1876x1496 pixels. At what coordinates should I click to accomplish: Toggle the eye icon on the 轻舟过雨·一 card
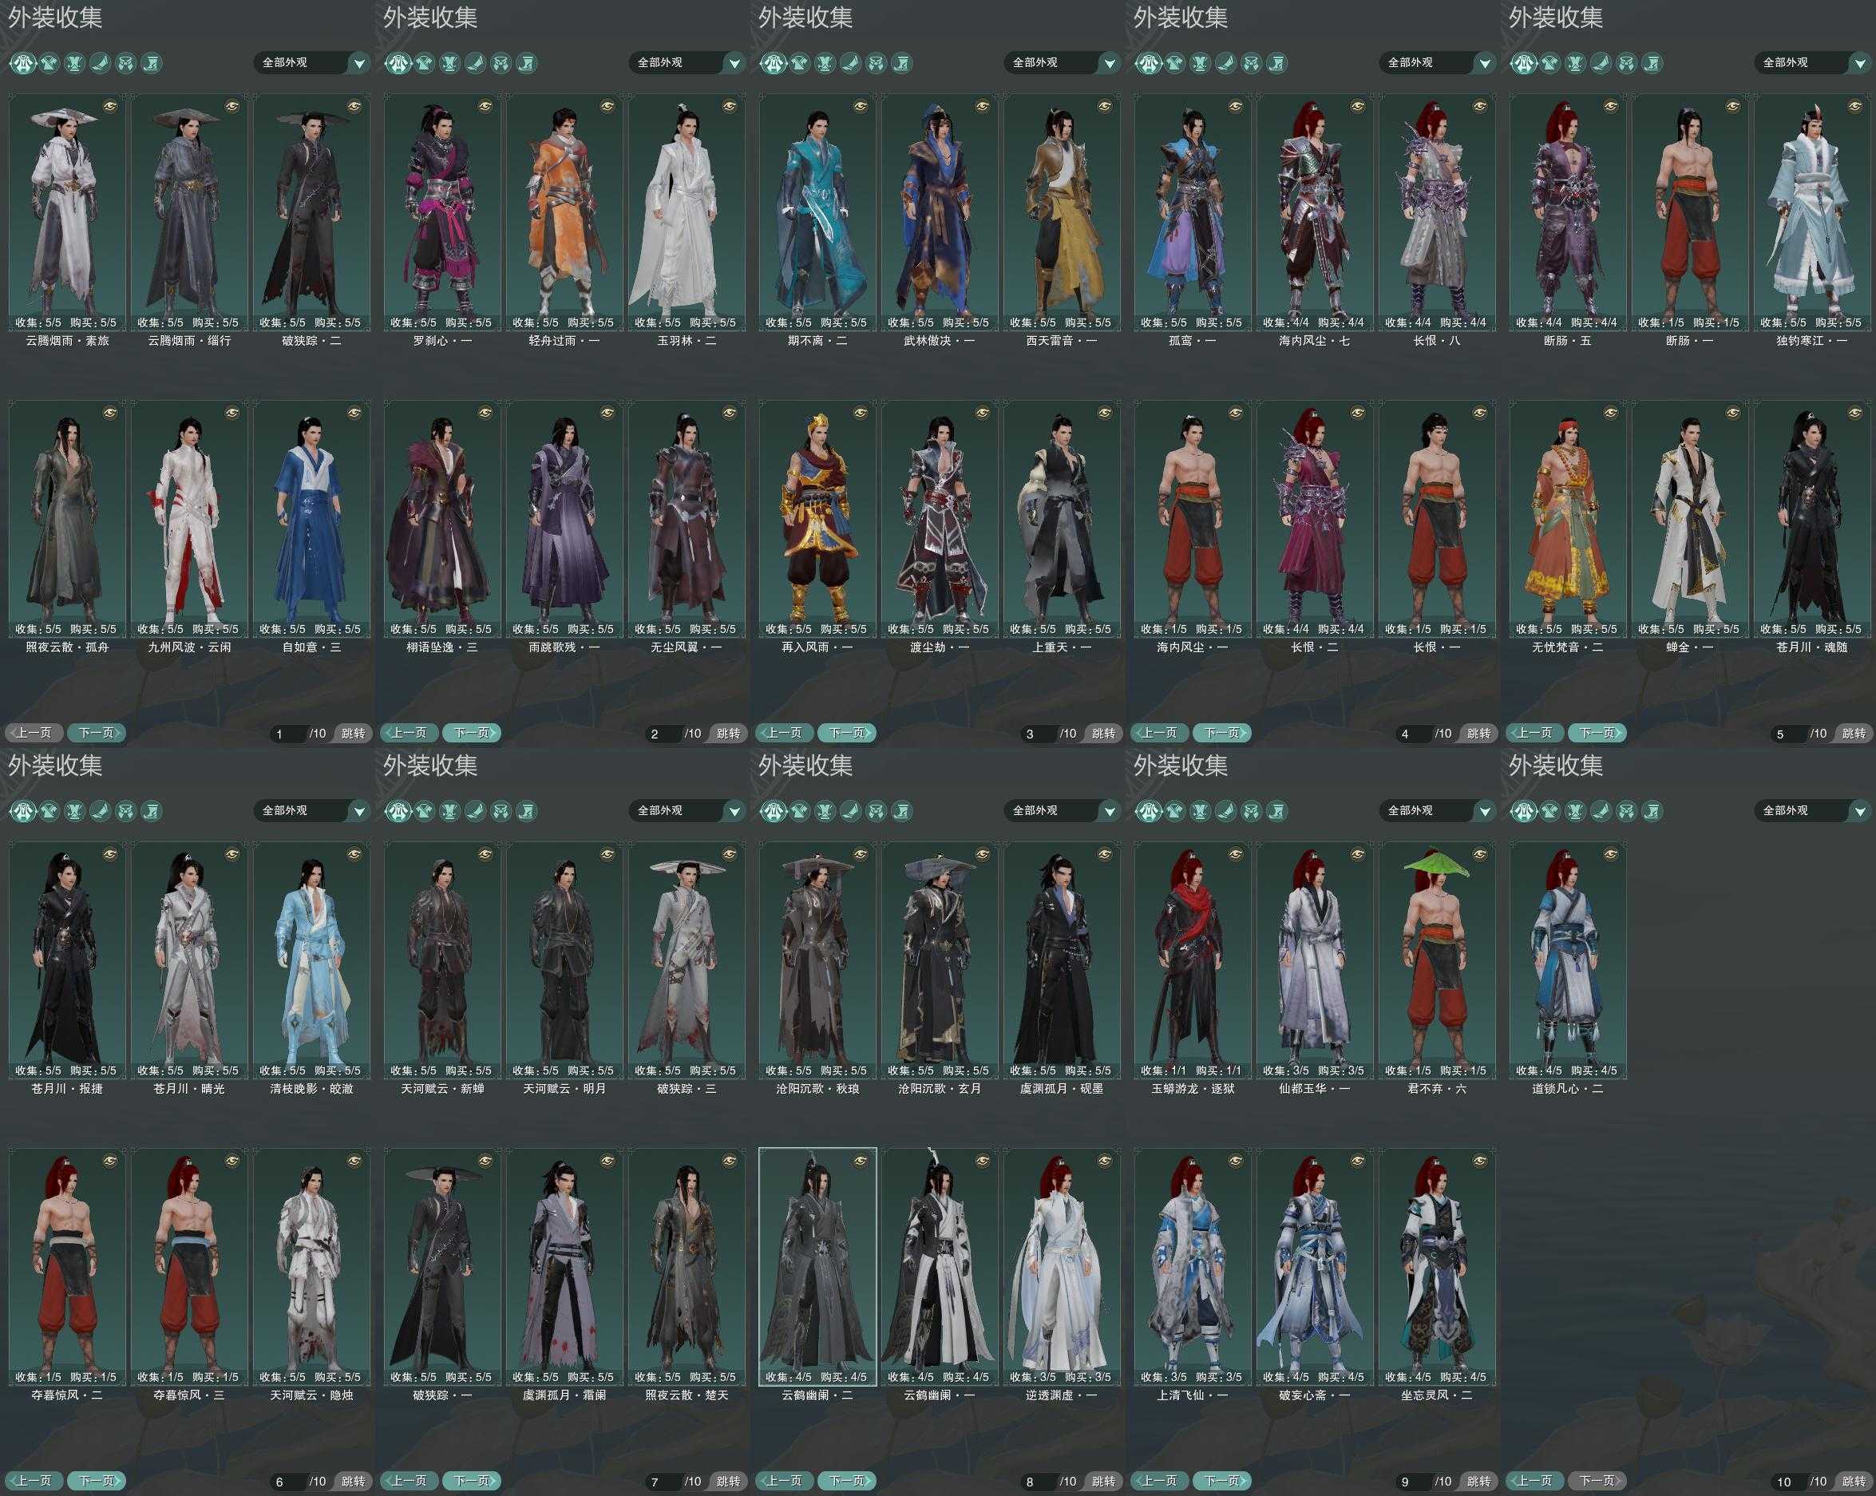point(608,106)
